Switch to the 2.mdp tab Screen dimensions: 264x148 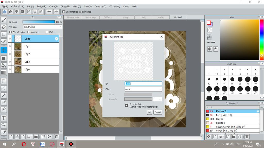(143, 17)
